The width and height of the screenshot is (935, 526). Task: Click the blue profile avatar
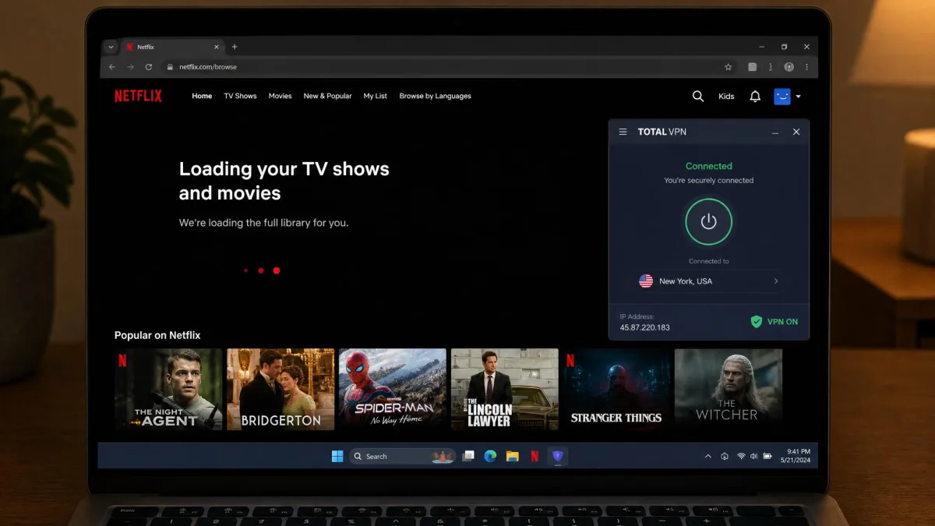point(782,96)
